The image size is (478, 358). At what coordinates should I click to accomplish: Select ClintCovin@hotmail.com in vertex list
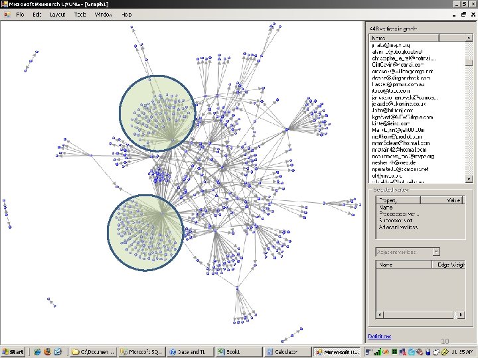point(398,64)
